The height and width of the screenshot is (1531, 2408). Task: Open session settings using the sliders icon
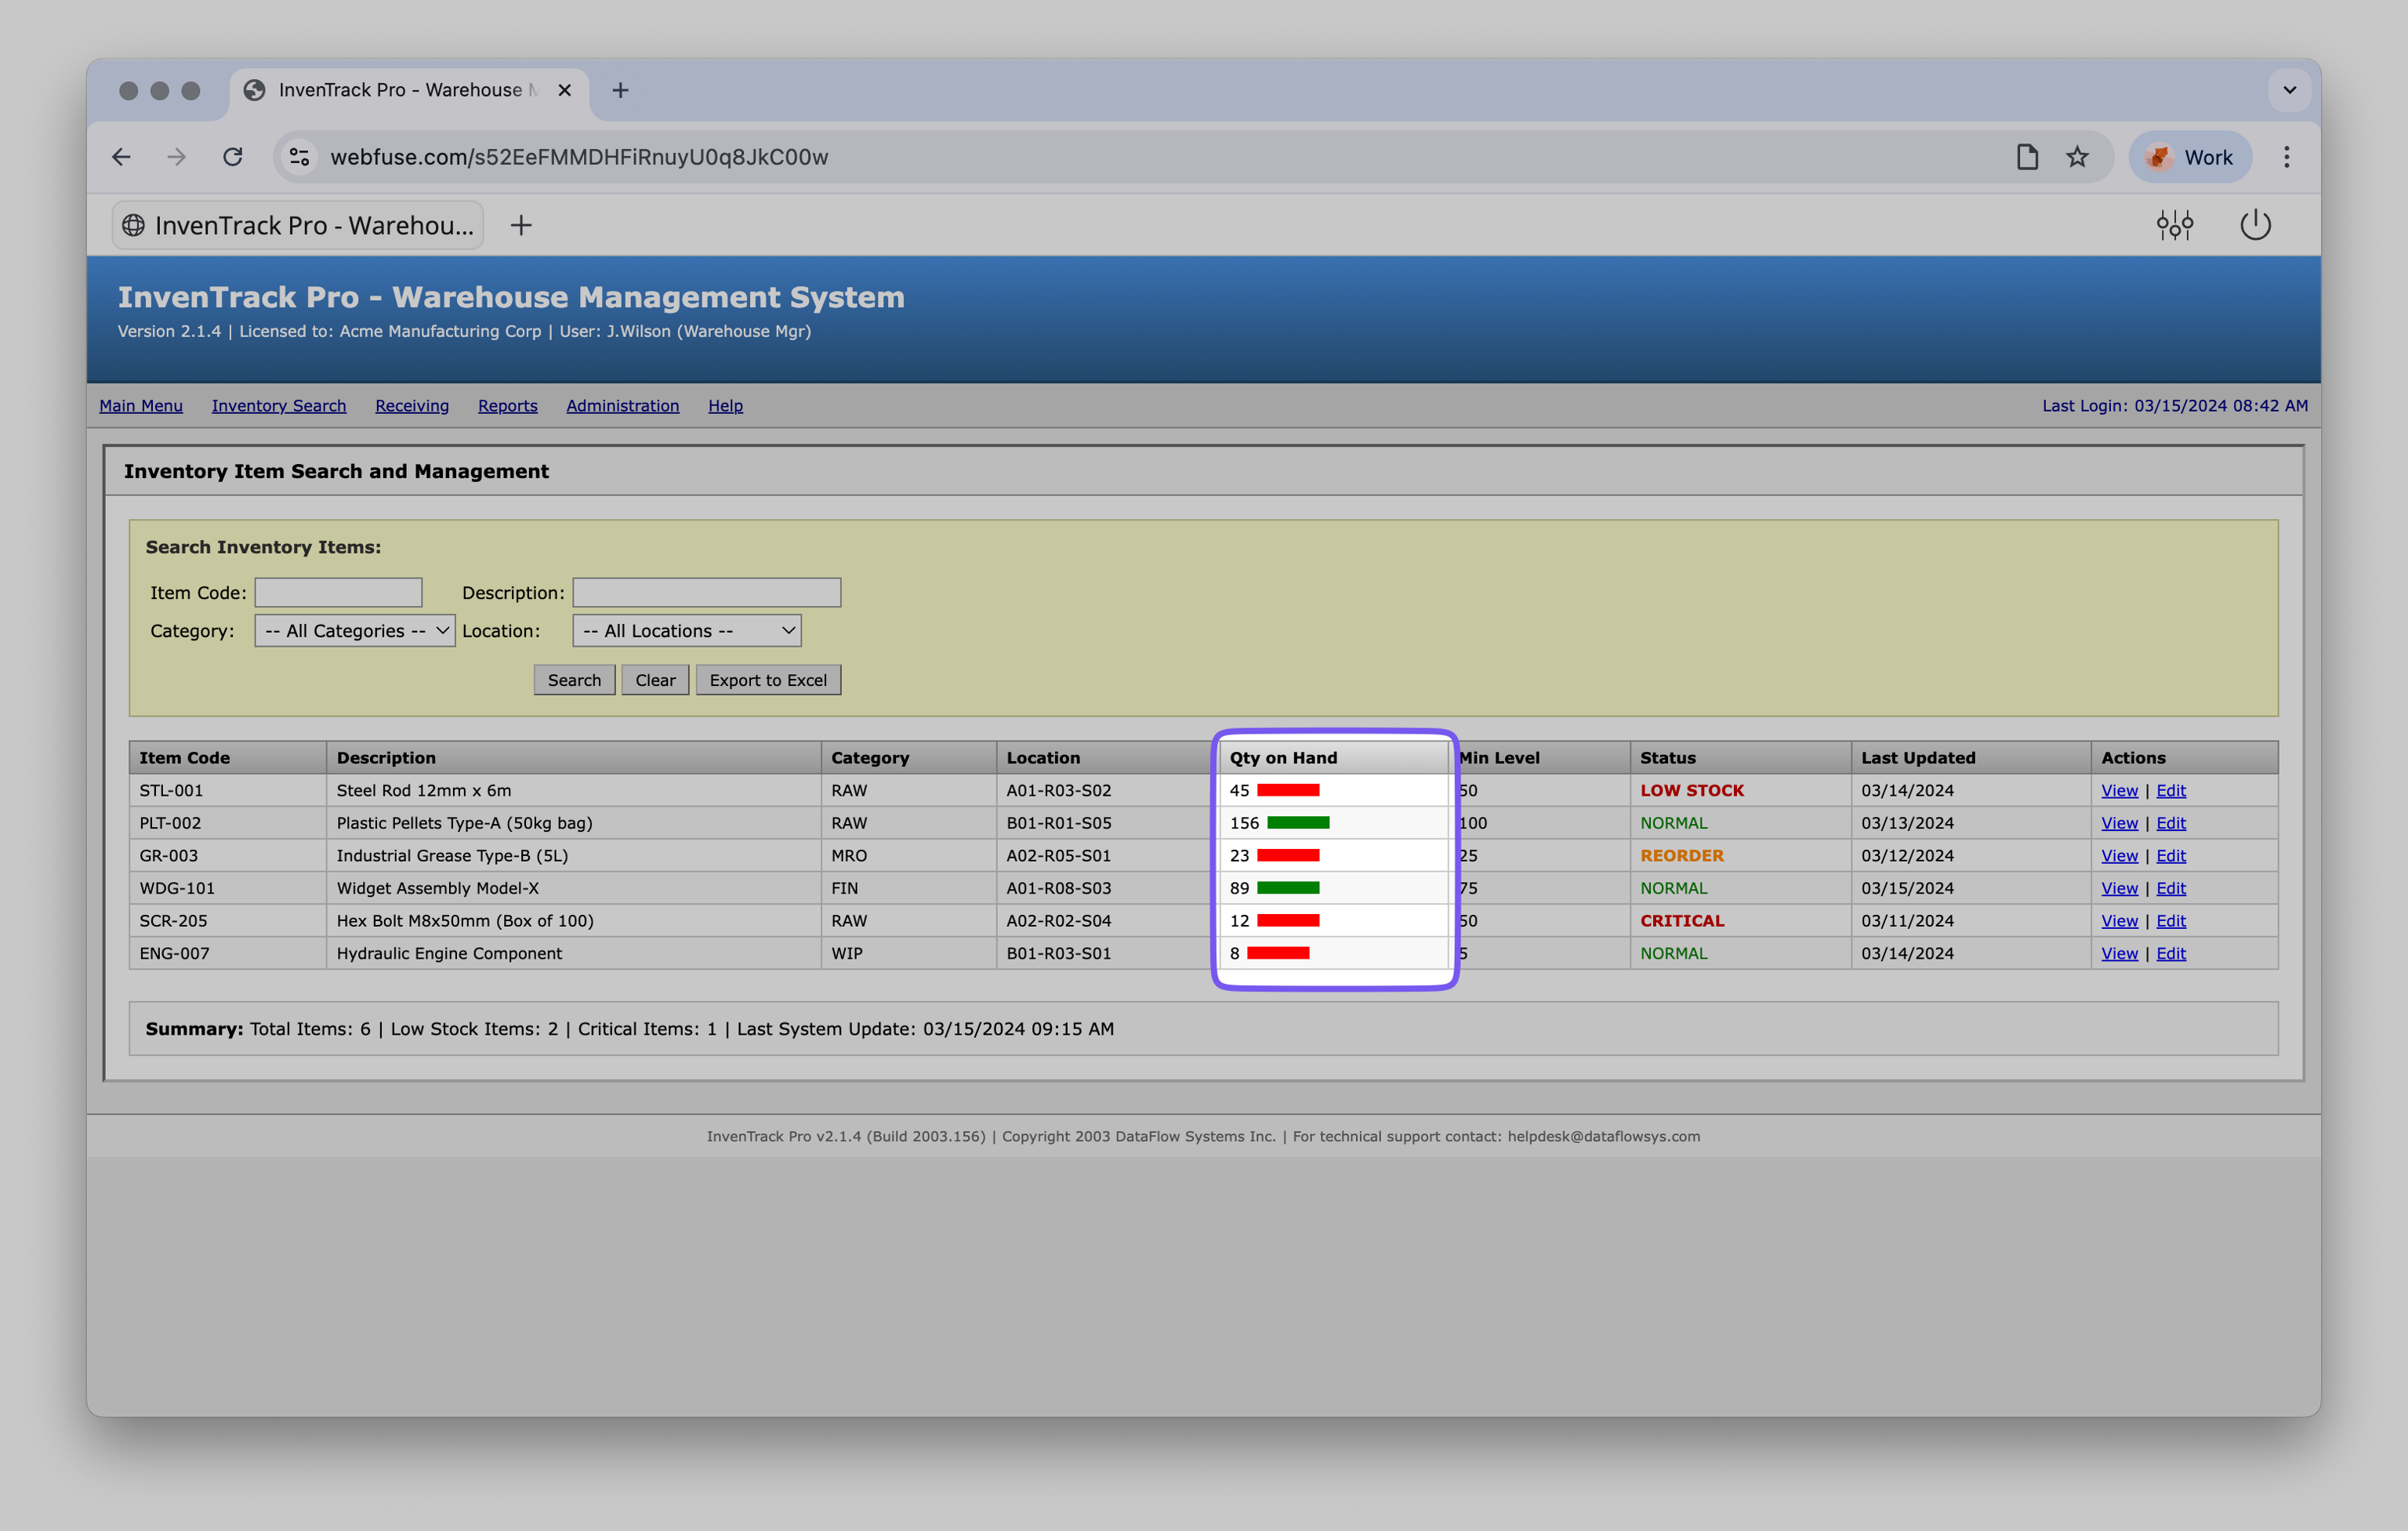[x=2175, y=225]
